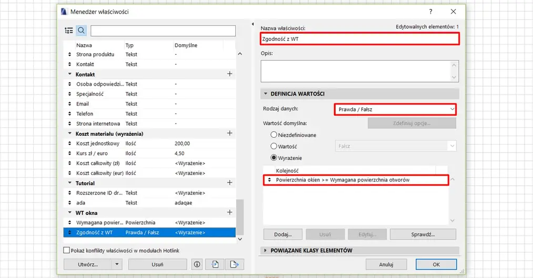Grab the reorder handle of Specjalność row
Viewport: 533px width, 278px height.
[69, 94]
